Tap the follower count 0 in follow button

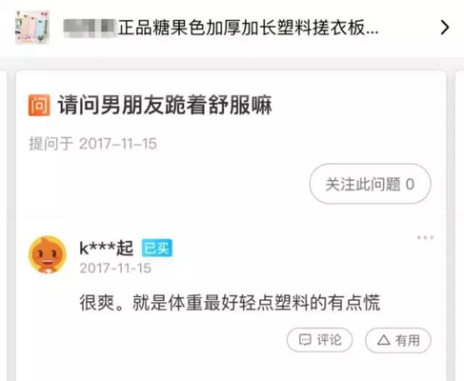click(x=410, y=184)
